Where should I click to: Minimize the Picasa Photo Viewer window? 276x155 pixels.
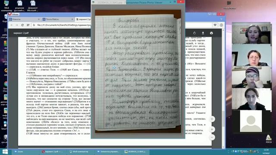[x=170, y=2]
